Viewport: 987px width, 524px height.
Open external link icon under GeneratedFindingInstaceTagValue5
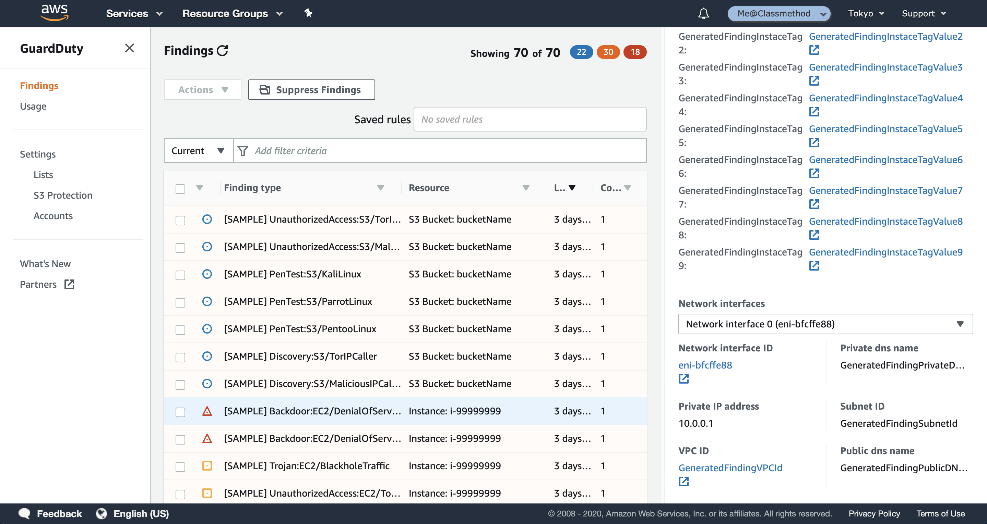(x=814, y=143)
